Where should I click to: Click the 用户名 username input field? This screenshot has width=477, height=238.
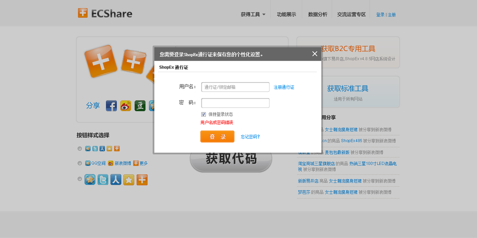[235, 87]
